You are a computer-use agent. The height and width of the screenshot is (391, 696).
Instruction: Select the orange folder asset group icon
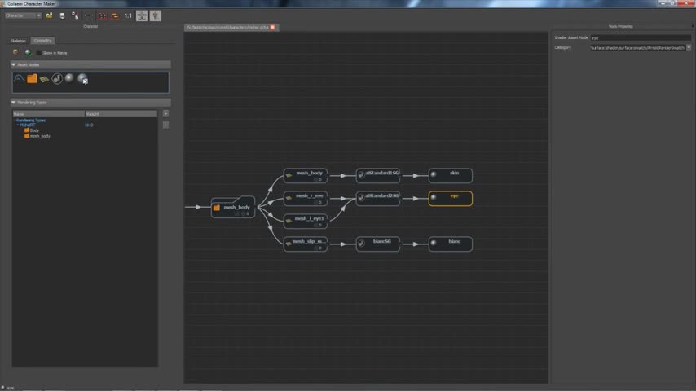pos(32,78)
